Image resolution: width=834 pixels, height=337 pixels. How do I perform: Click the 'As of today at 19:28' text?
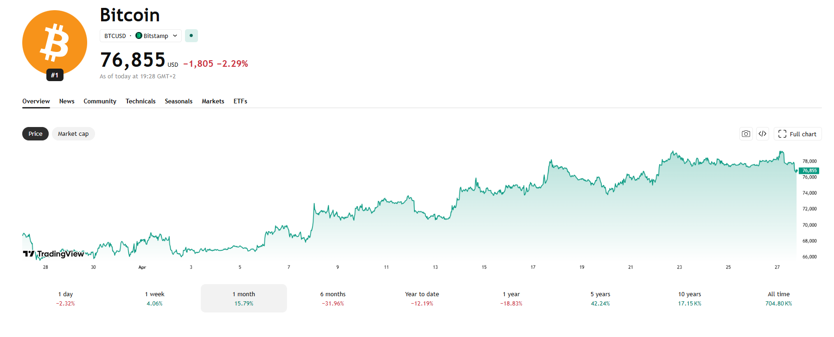tap(138, 76)
